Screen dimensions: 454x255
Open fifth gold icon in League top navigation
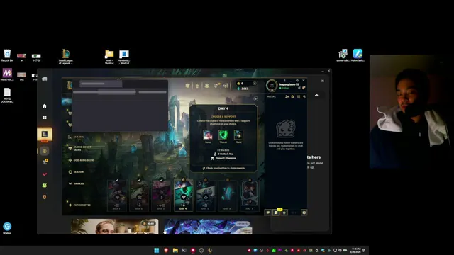[226, 86]
